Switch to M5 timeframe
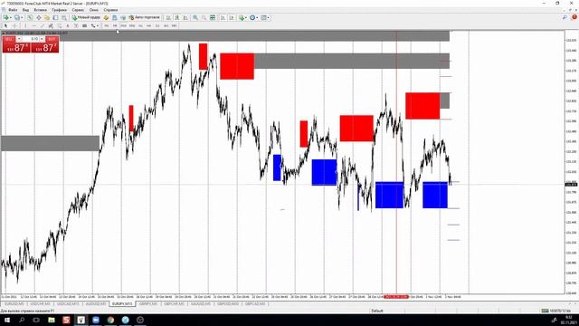Image resolution: width=579 pixels, height=326 pixels. coord(115,25)
